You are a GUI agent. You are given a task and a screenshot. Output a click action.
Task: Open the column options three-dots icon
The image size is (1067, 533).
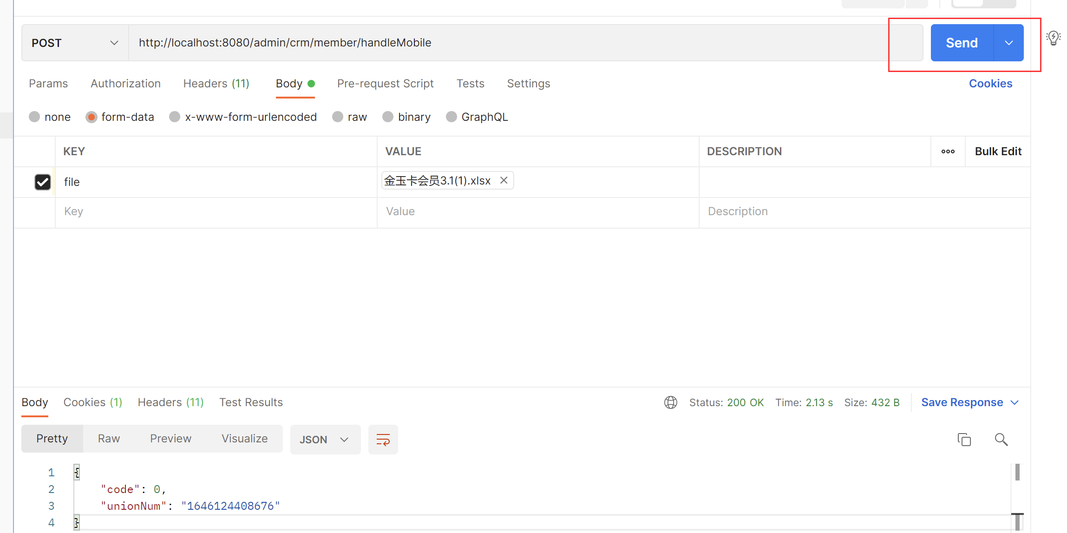(x=948, y=151)
